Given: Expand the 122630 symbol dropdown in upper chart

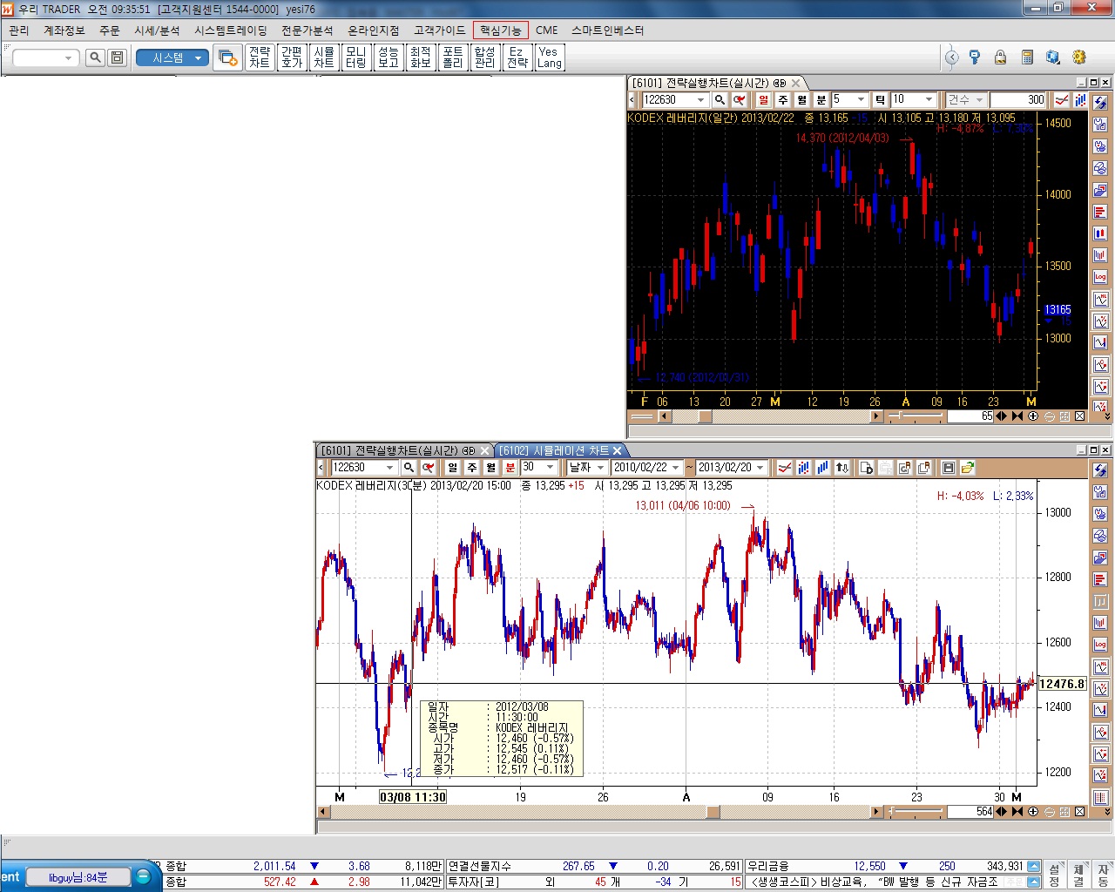Looking at the screenshot, I should [700, 100].
